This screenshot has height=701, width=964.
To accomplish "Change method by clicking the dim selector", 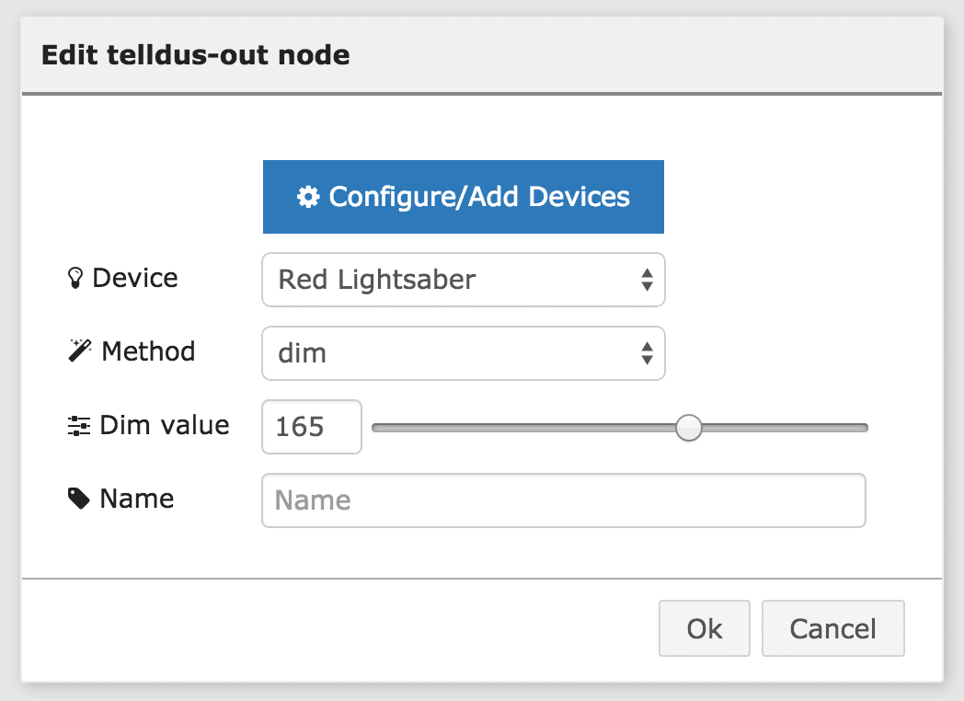I will pos(464,353).
